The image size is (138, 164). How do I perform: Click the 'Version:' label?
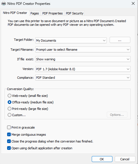[x=28, y=69]
